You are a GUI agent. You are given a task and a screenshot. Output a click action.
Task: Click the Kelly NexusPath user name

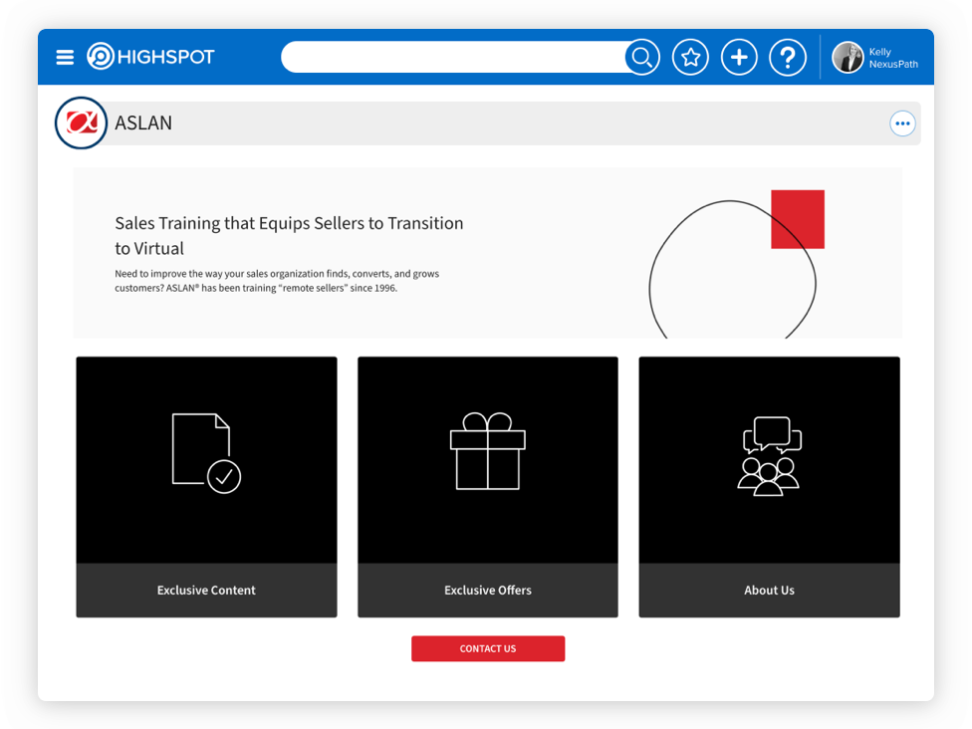(x=892, y=58)
